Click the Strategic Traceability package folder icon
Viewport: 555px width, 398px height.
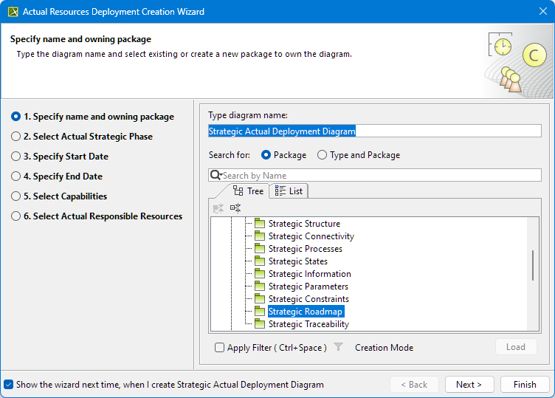point(259,324)
